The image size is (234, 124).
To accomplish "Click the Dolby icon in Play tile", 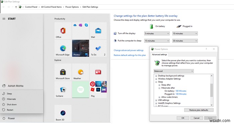I will pos(104,90).
